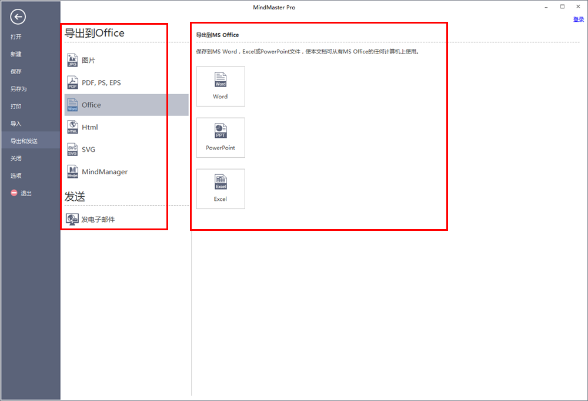The height and width of the screenshot is (401, 588).
Task: Open the 打开 menu item
Action: [16, 37]
